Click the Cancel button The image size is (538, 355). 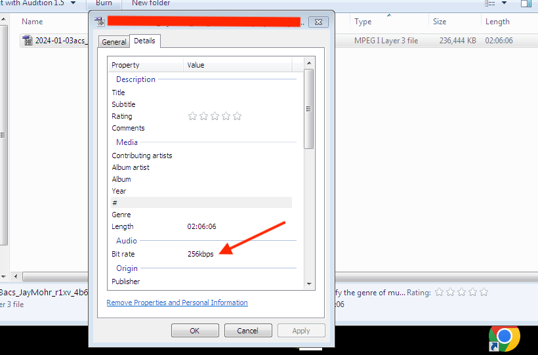248,330
